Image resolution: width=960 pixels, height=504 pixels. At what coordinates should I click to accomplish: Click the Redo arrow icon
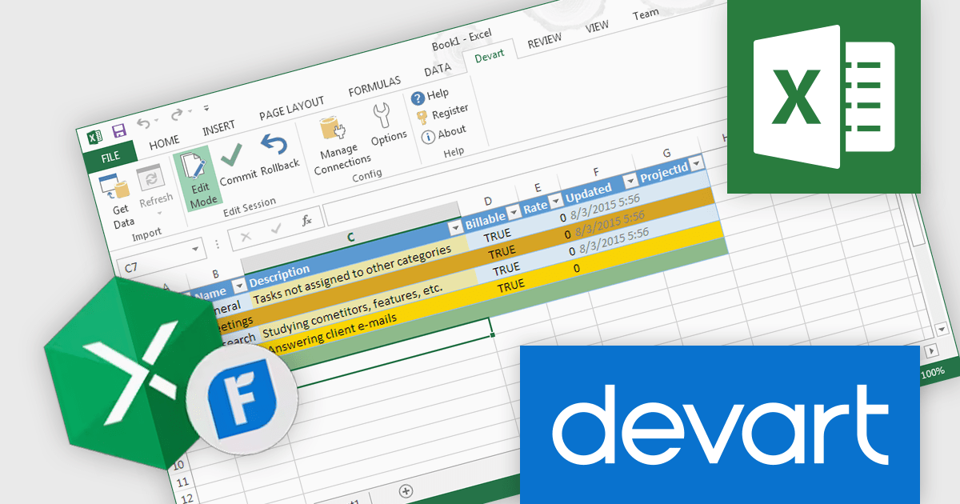[177, 115]
